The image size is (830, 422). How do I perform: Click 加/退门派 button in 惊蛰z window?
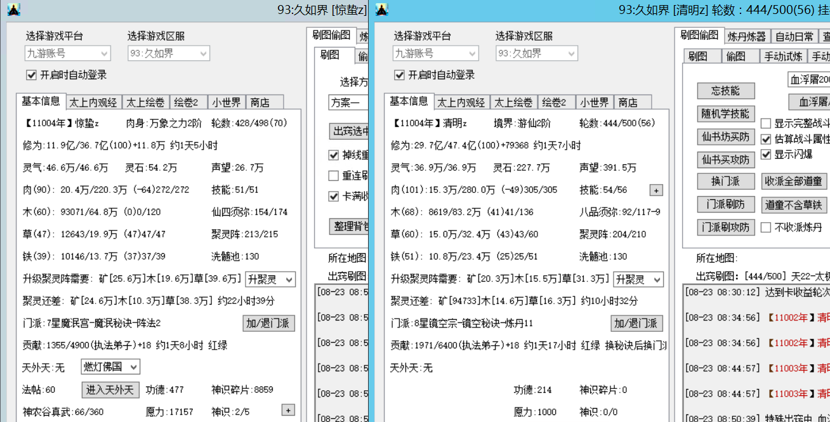click(269, 324)
